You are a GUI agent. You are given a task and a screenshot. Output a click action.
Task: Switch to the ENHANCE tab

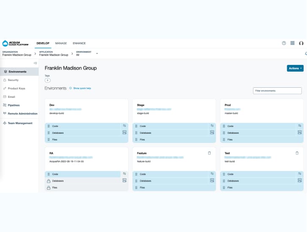(x=79, y=43)
